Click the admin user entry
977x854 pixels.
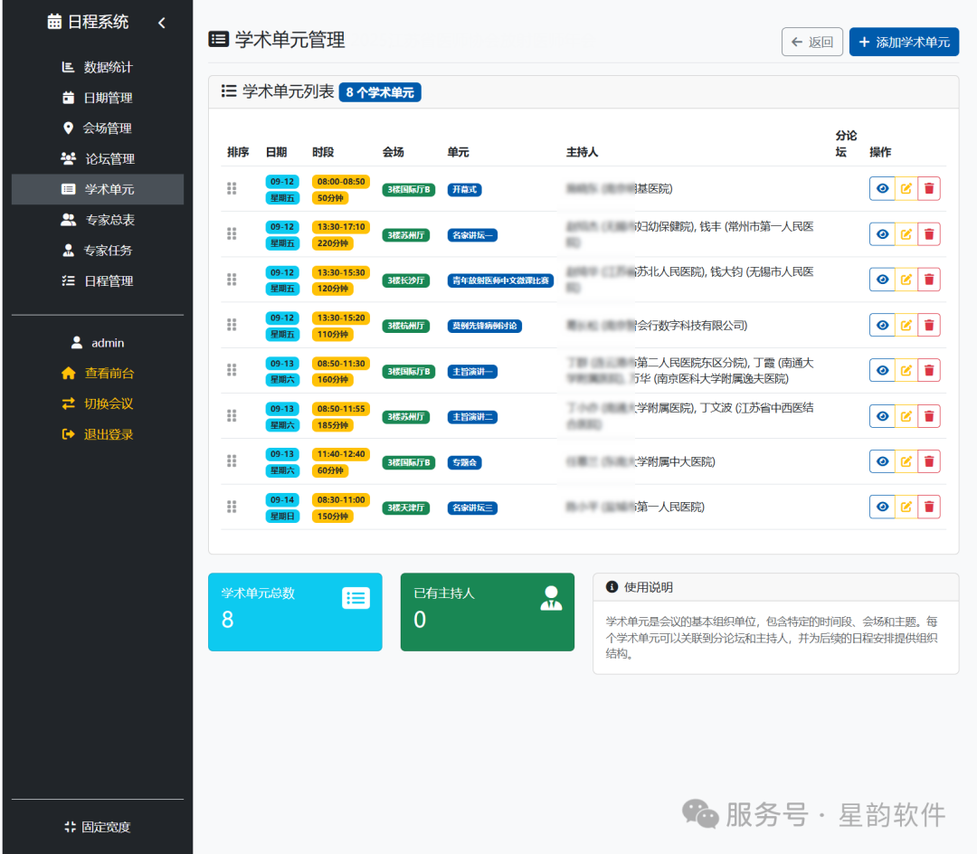click(97, 343)
